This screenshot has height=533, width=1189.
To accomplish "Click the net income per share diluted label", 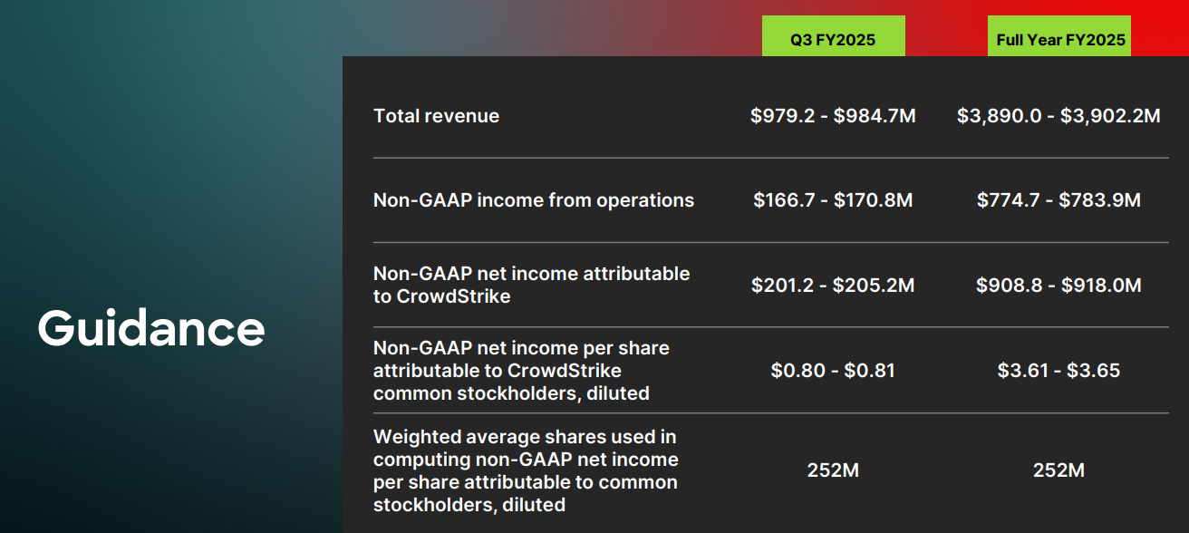I will 521,370.
